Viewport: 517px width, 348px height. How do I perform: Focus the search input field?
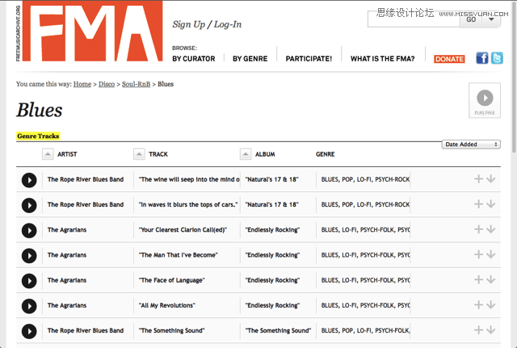[414, 19]
